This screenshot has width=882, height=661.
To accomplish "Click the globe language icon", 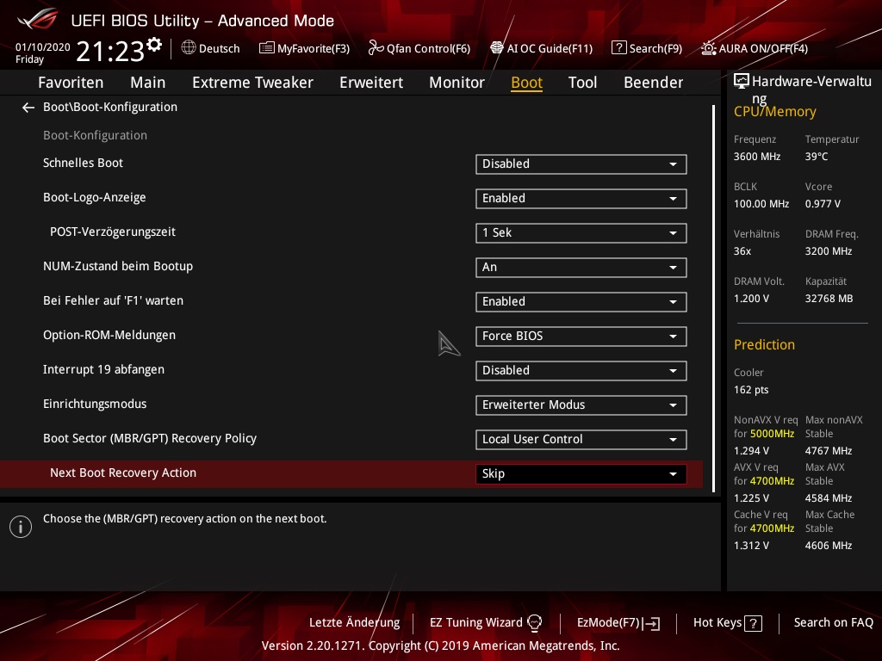I will (x=189, y=48).
